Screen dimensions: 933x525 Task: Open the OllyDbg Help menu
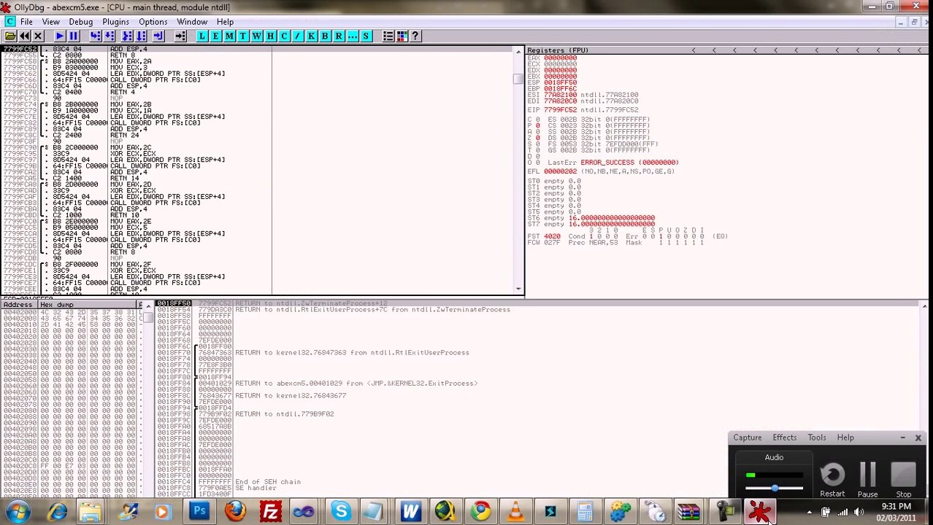[225, 22]
